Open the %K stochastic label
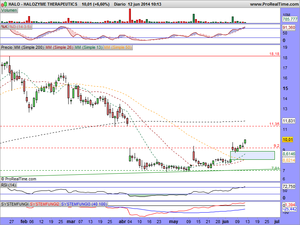Screen dimensions: 300x225 (4, 27)
